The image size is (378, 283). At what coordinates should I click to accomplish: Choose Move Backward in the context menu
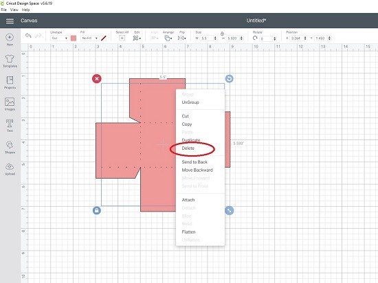click(197, 170)
